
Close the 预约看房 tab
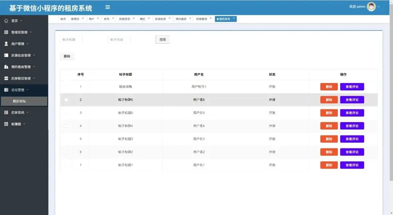190,18
